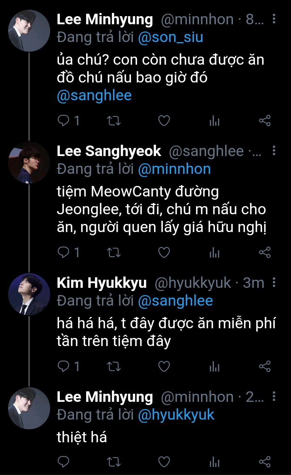
Task: Share Kim Hyukkyu's tweet
Action: (264, 367)
